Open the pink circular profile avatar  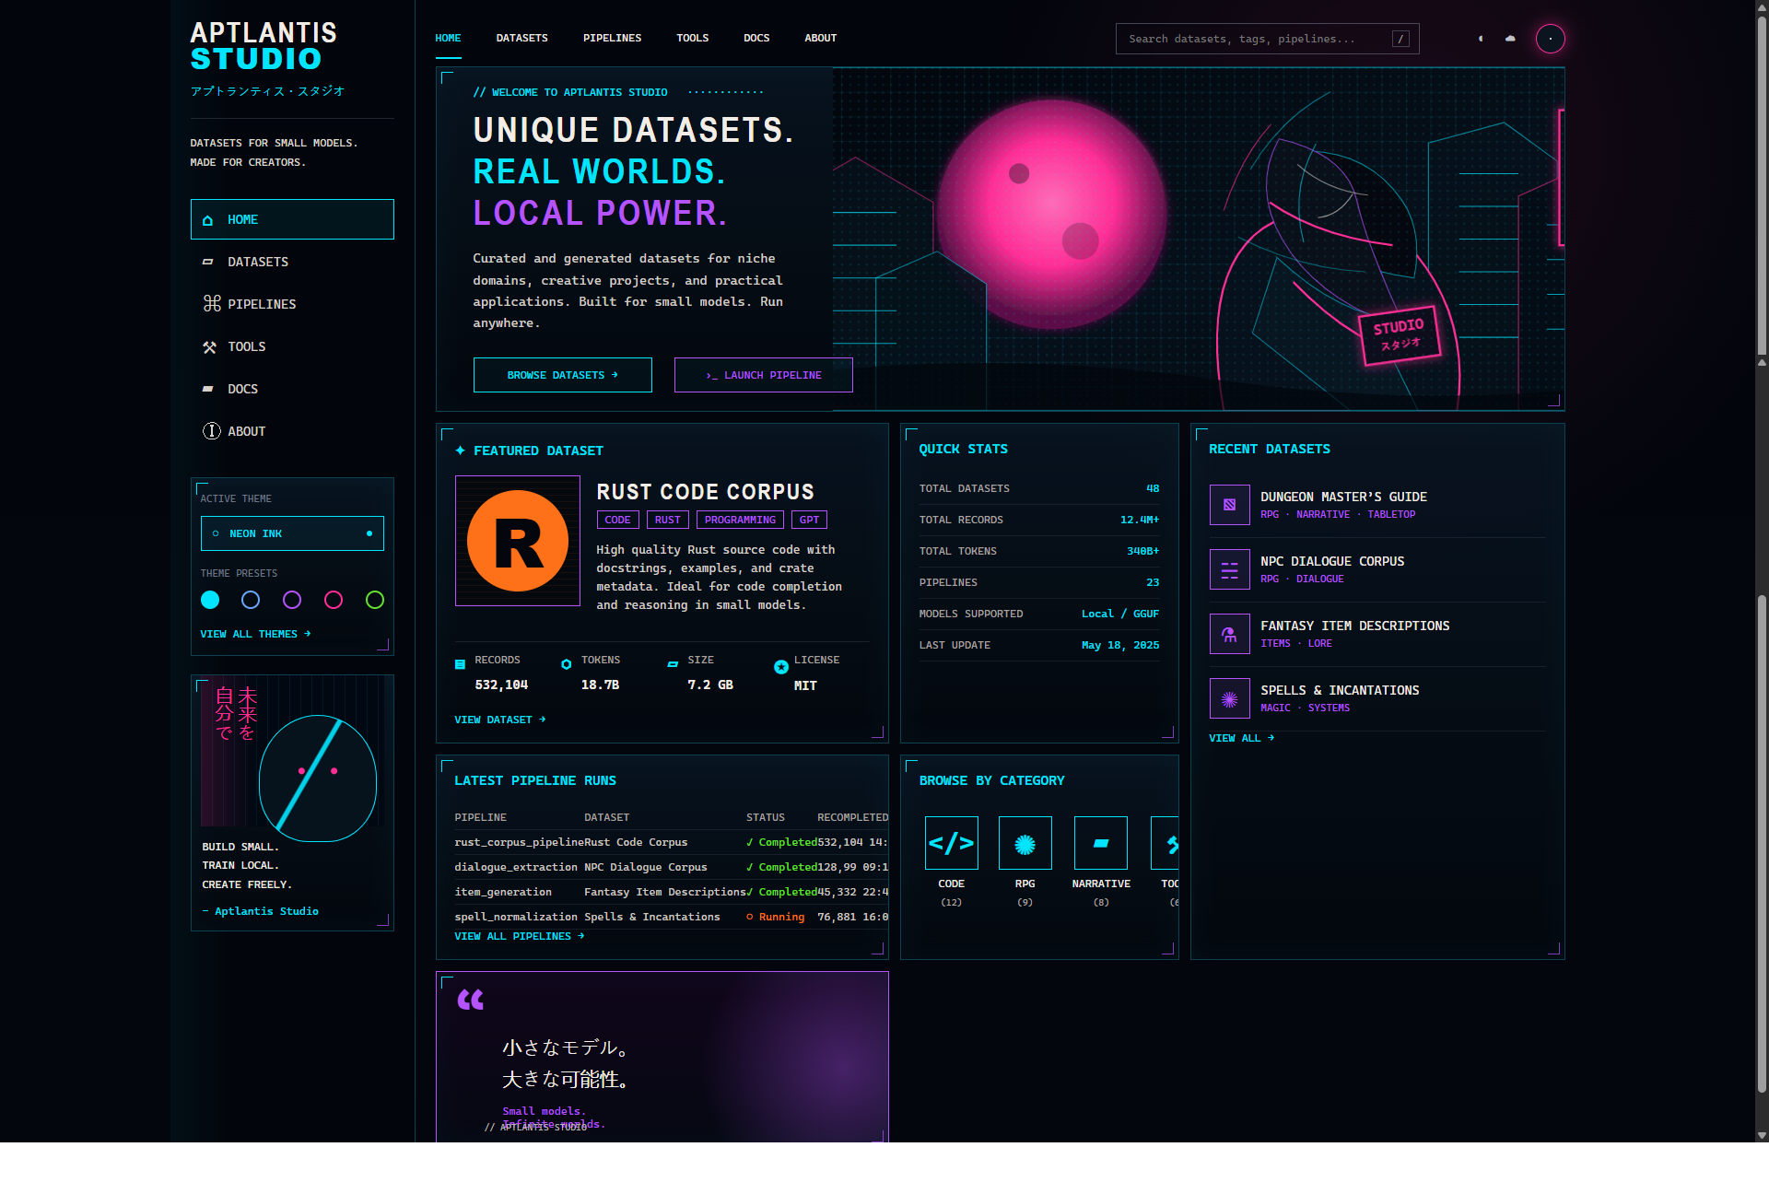point(1551,39)
